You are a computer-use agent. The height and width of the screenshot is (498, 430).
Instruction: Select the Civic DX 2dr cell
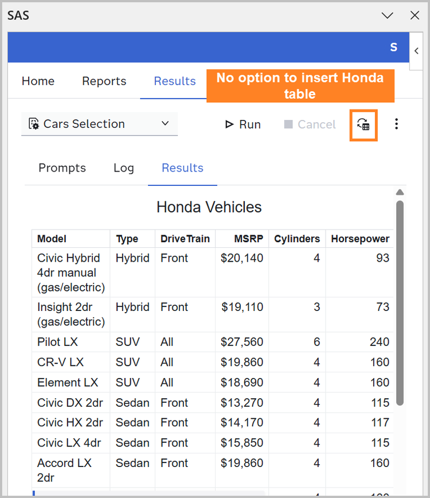(x=71, y=403)
